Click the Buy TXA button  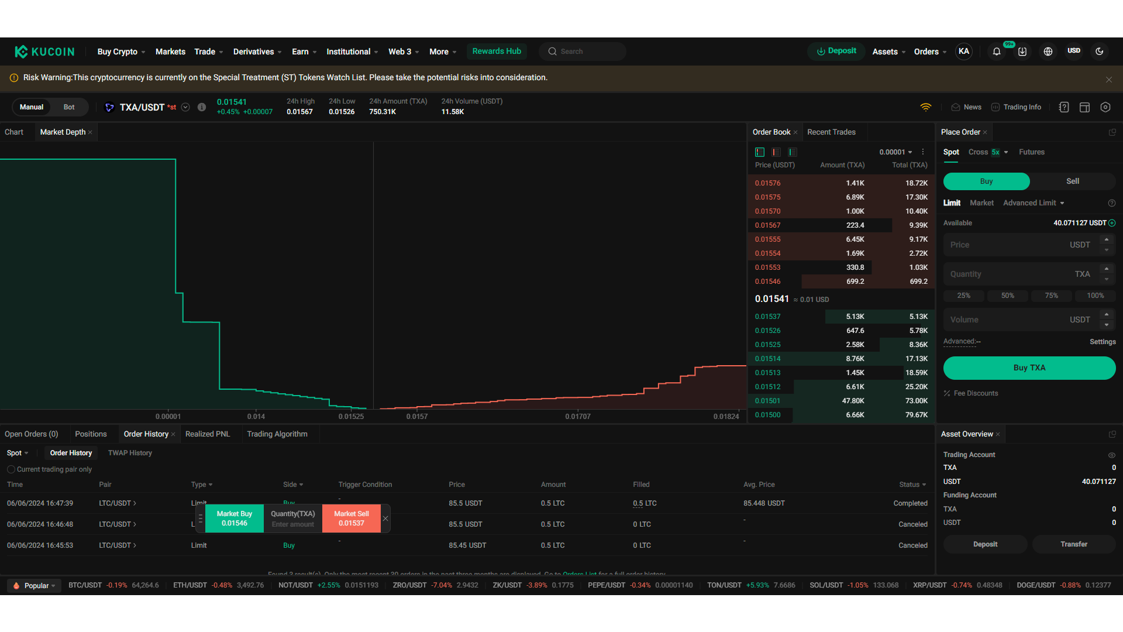[x=1029, y=367]
